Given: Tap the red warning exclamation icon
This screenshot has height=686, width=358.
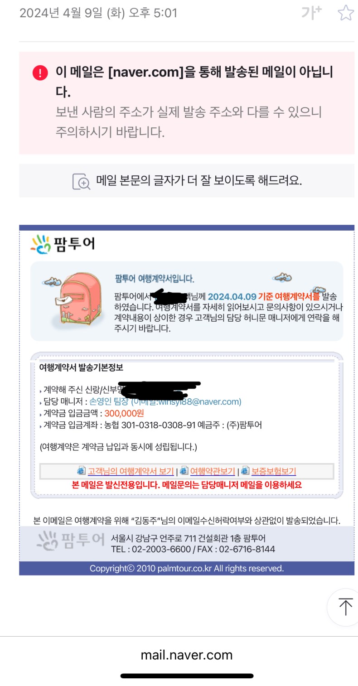Looking at the screenshot, I should (x=40, y=72).
